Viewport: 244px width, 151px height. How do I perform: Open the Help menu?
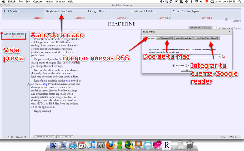tap(71, 2)
